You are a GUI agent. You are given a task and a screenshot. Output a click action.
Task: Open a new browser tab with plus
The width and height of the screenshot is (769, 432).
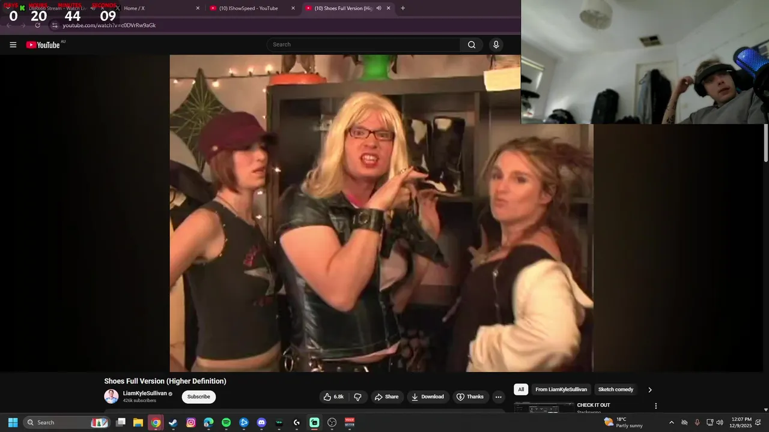pos(403,8)
